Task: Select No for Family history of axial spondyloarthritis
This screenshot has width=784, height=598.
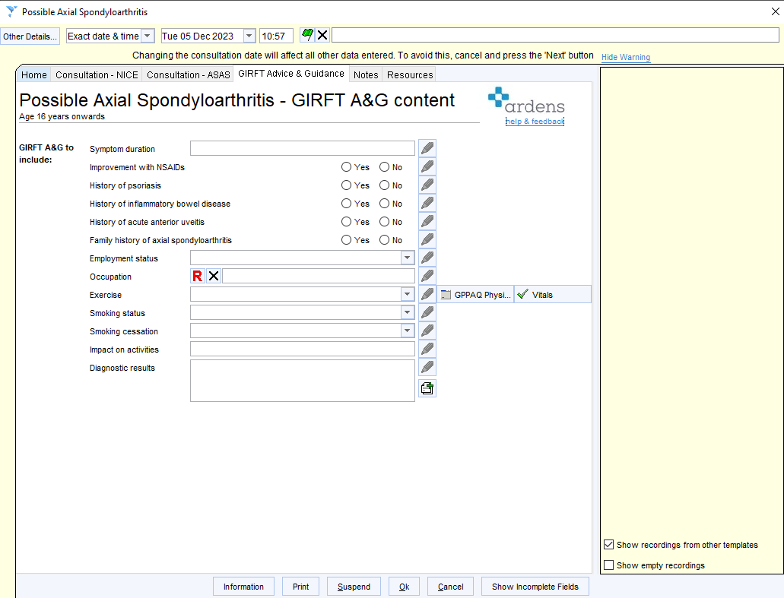Action: click(384, 240)
